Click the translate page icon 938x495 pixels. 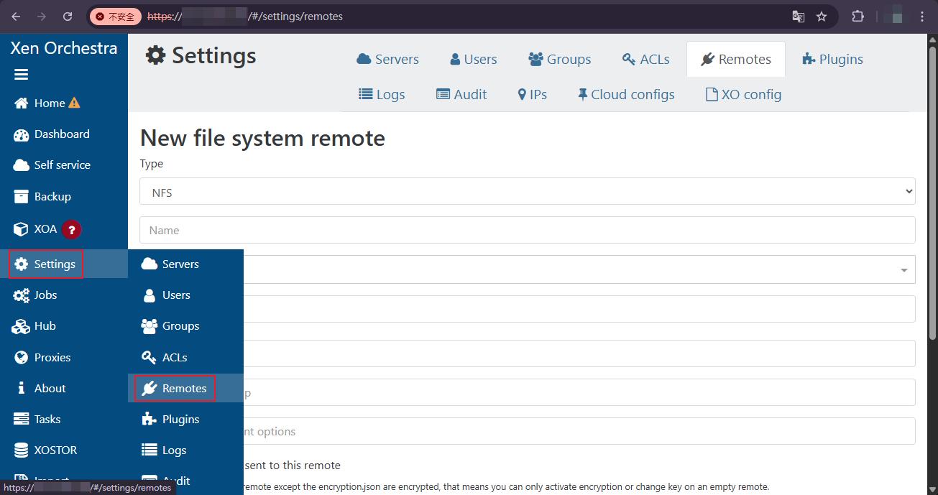coord(798,17)
